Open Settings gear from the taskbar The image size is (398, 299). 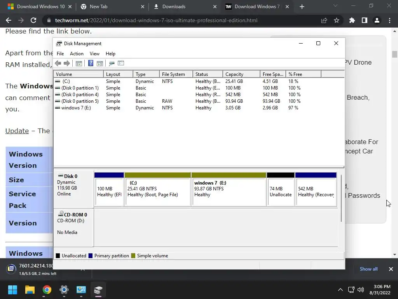[64, 290]
